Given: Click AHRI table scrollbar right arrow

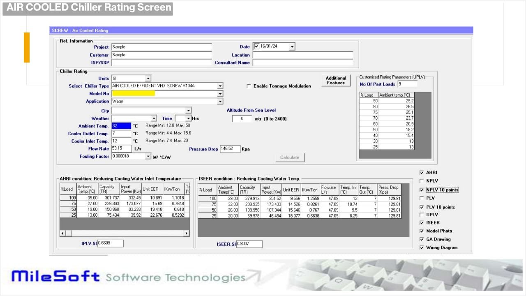Looking at the screenshot, I should (x=187, y=233).
